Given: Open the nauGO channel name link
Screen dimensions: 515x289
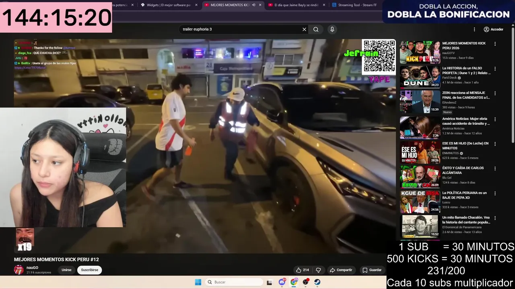Looking at the screenshot, I should pyautogui.click(x=32, y=268).
